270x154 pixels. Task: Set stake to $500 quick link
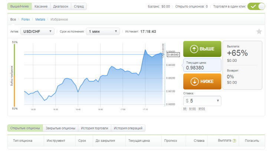201,109
